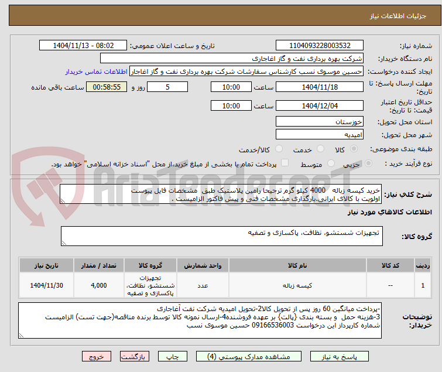
Task: Click the ایجاد کننده درخواست field
Action: [246, 71]
